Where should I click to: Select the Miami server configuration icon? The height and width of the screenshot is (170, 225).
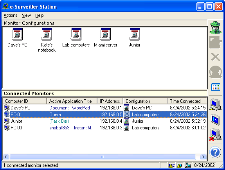tap(106, 34)
